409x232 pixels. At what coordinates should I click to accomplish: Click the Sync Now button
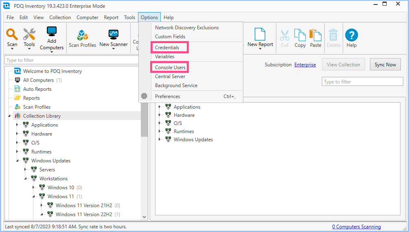coord(385,64)
